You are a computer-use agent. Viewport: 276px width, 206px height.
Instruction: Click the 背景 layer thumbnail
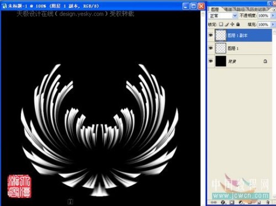pyautogui.click(x=221, y=61)
